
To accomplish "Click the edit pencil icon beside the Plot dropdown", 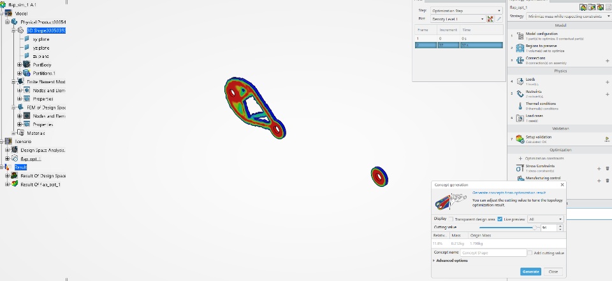I will click(x=499, y=18).
